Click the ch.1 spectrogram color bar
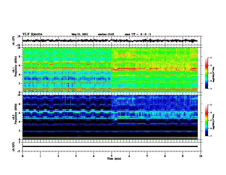The height and width of the screenshot is (175, 226). click(206, 73)
